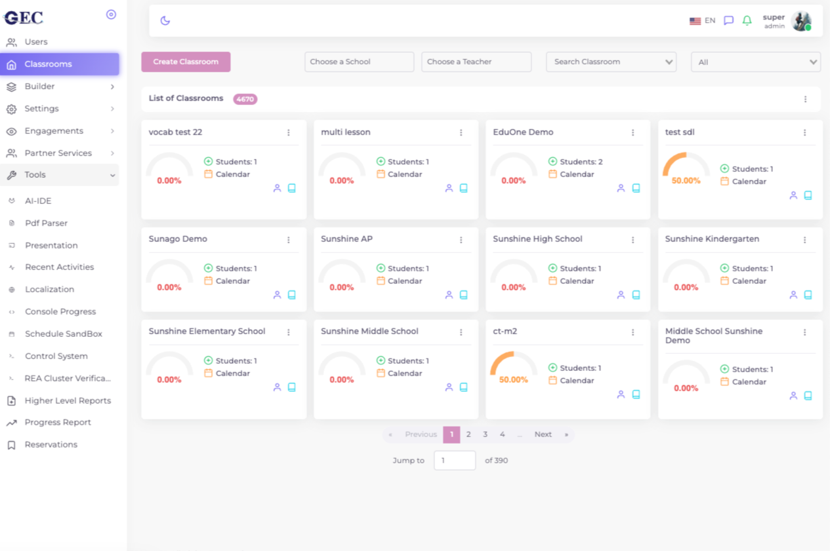
Task: Go to Next page in pagination
Action: [x=543, y=434]
